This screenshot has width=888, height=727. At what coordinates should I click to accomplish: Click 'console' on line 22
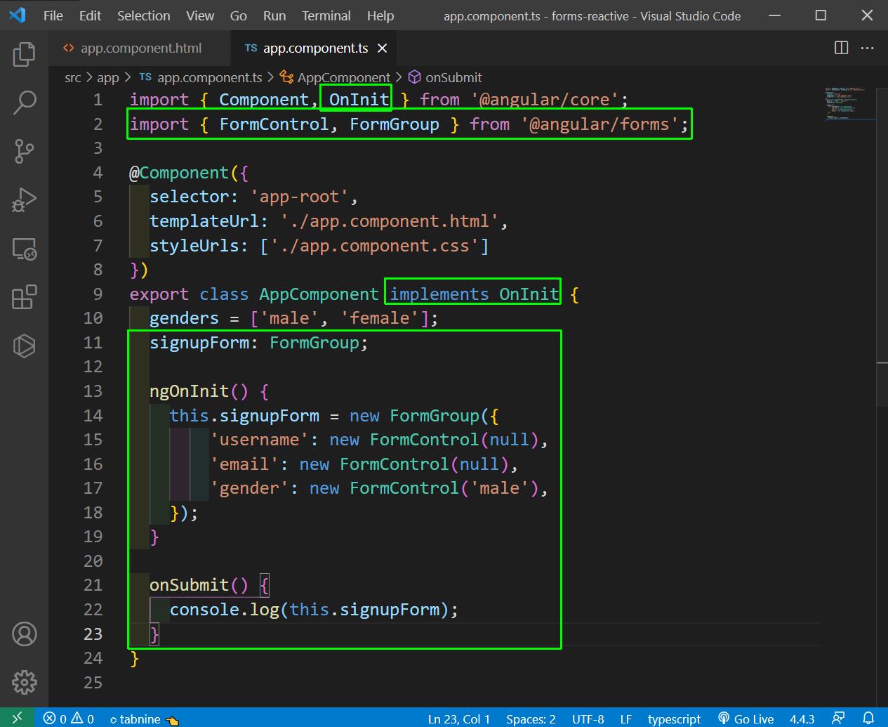(x=204, y=610)
